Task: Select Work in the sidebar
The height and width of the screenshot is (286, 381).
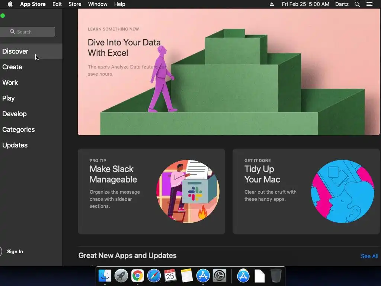Action: click(31, 82)
